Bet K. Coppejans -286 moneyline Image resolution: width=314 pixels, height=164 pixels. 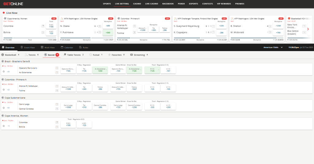(x=221, y=32)
